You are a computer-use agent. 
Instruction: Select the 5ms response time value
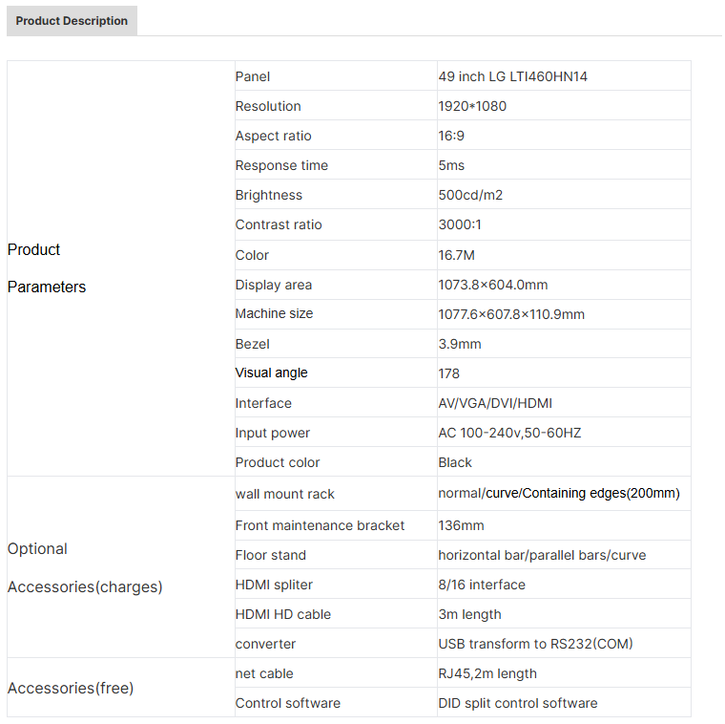[x=451, y=165]
